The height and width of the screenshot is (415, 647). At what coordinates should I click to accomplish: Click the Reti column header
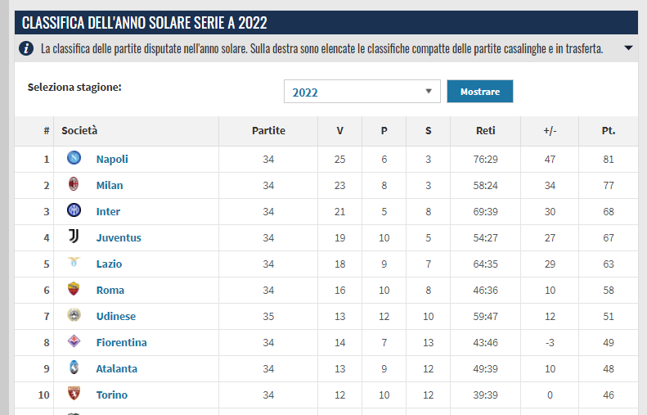pos(485,131)
